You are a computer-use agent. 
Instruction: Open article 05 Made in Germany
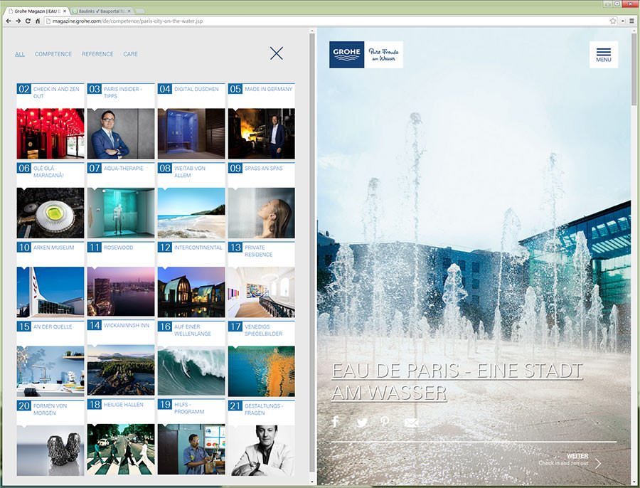262,121
